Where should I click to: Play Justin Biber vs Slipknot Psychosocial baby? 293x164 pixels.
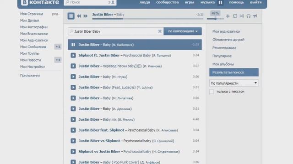(x=73, y=141)
